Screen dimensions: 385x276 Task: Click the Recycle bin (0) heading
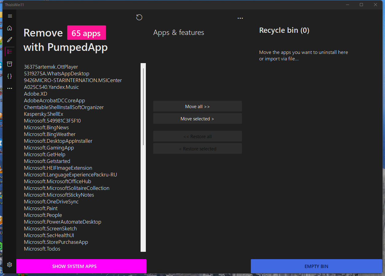coord(284,30)
